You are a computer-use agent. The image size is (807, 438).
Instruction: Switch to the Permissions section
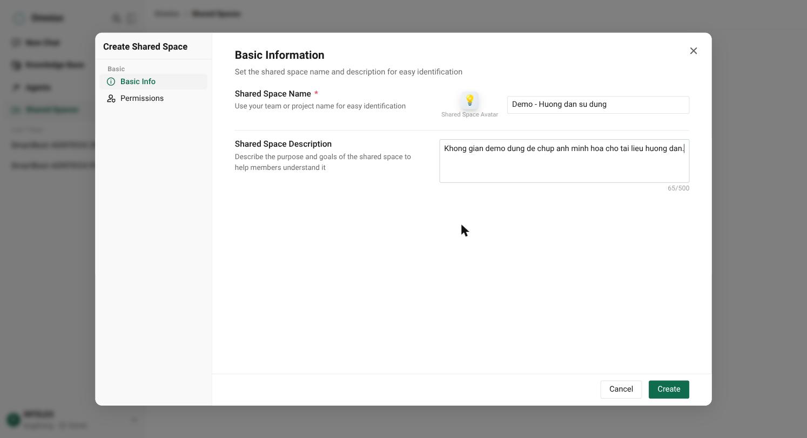tap(153, 98)
